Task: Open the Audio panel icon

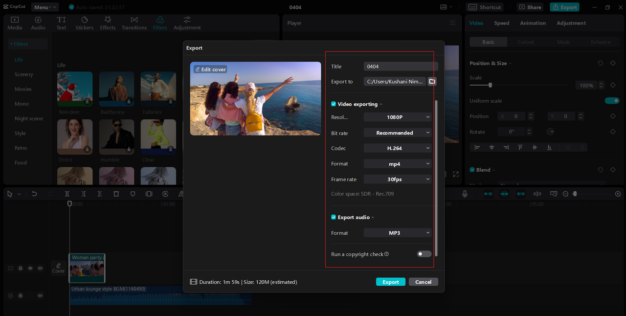Action: pyautogui.click(x=38, y=23)
